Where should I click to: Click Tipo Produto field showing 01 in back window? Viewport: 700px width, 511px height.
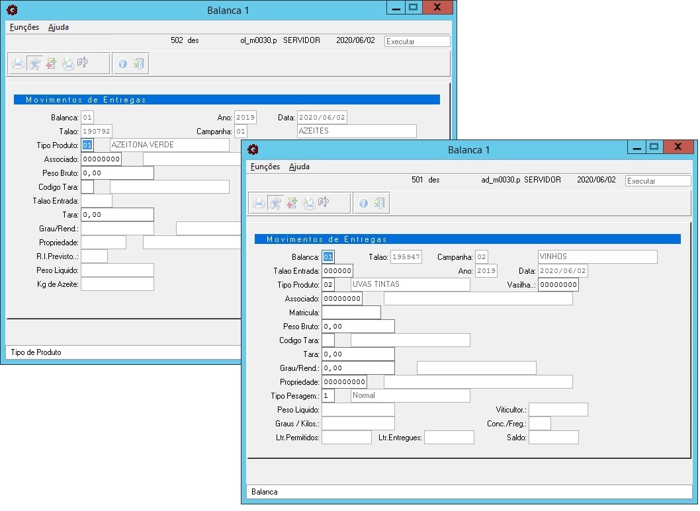coord(87,145)
